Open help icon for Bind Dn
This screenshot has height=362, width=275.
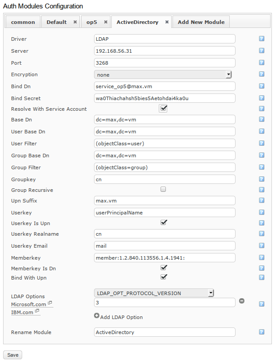click(261, 86)
